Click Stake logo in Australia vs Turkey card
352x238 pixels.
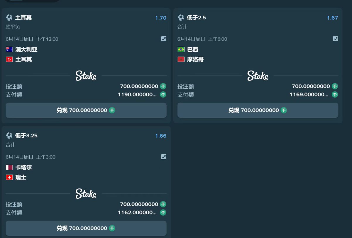(x=86, y=76)
